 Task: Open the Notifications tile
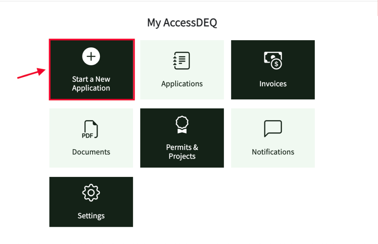tap(273, 138)
